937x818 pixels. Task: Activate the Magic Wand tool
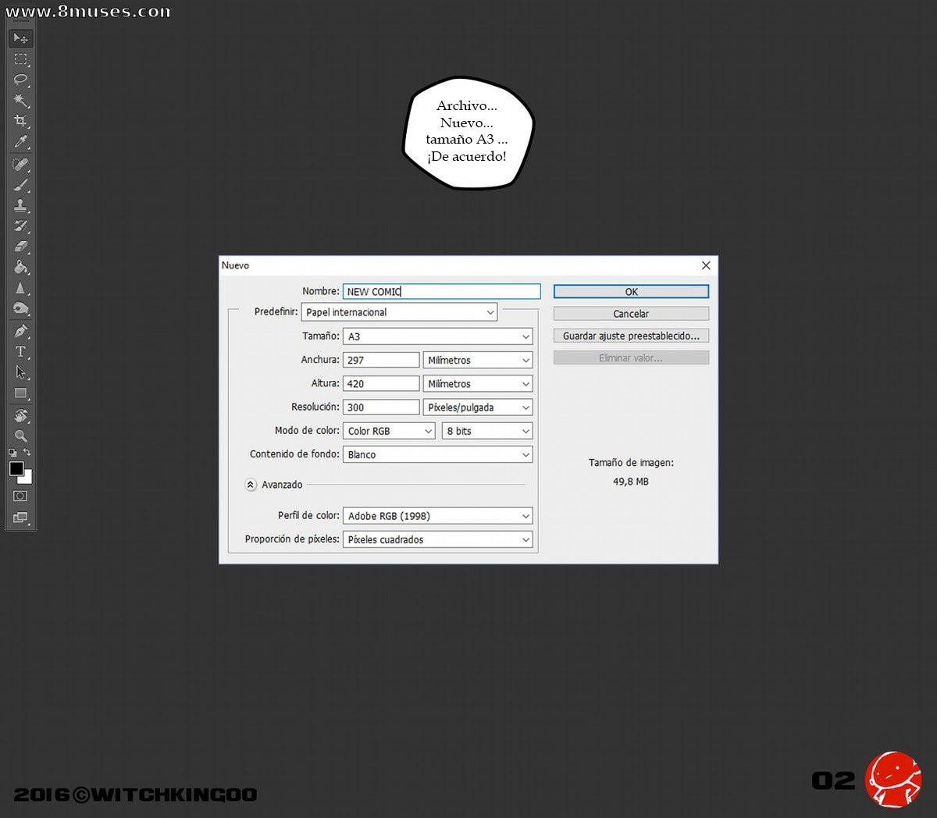point(21,101)
